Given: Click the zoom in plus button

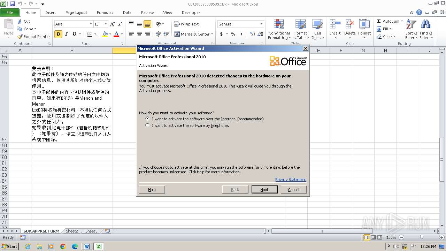Looking at the screenshot, I should click(441, 237).
